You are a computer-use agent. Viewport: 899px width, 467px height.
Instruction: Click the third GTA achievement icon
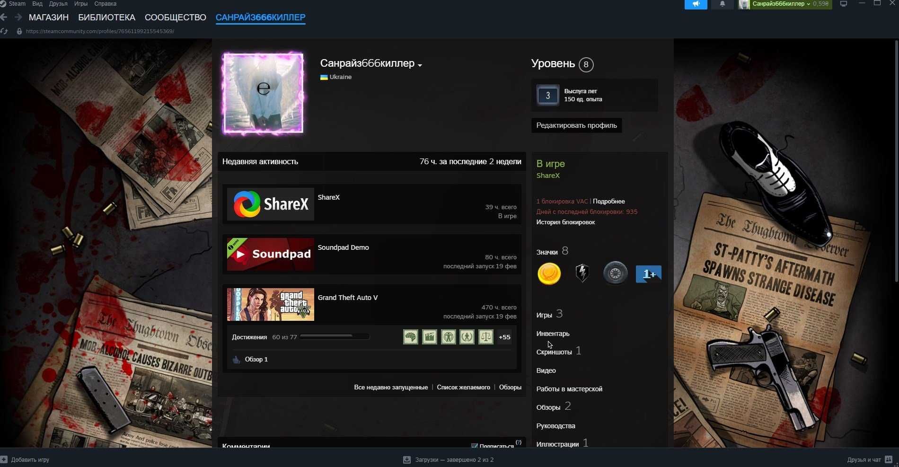pyautogui.click(x=448, y=337)
